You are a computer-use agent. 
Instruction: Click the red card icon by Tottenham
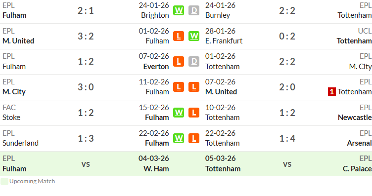click(x=331, y=92)
